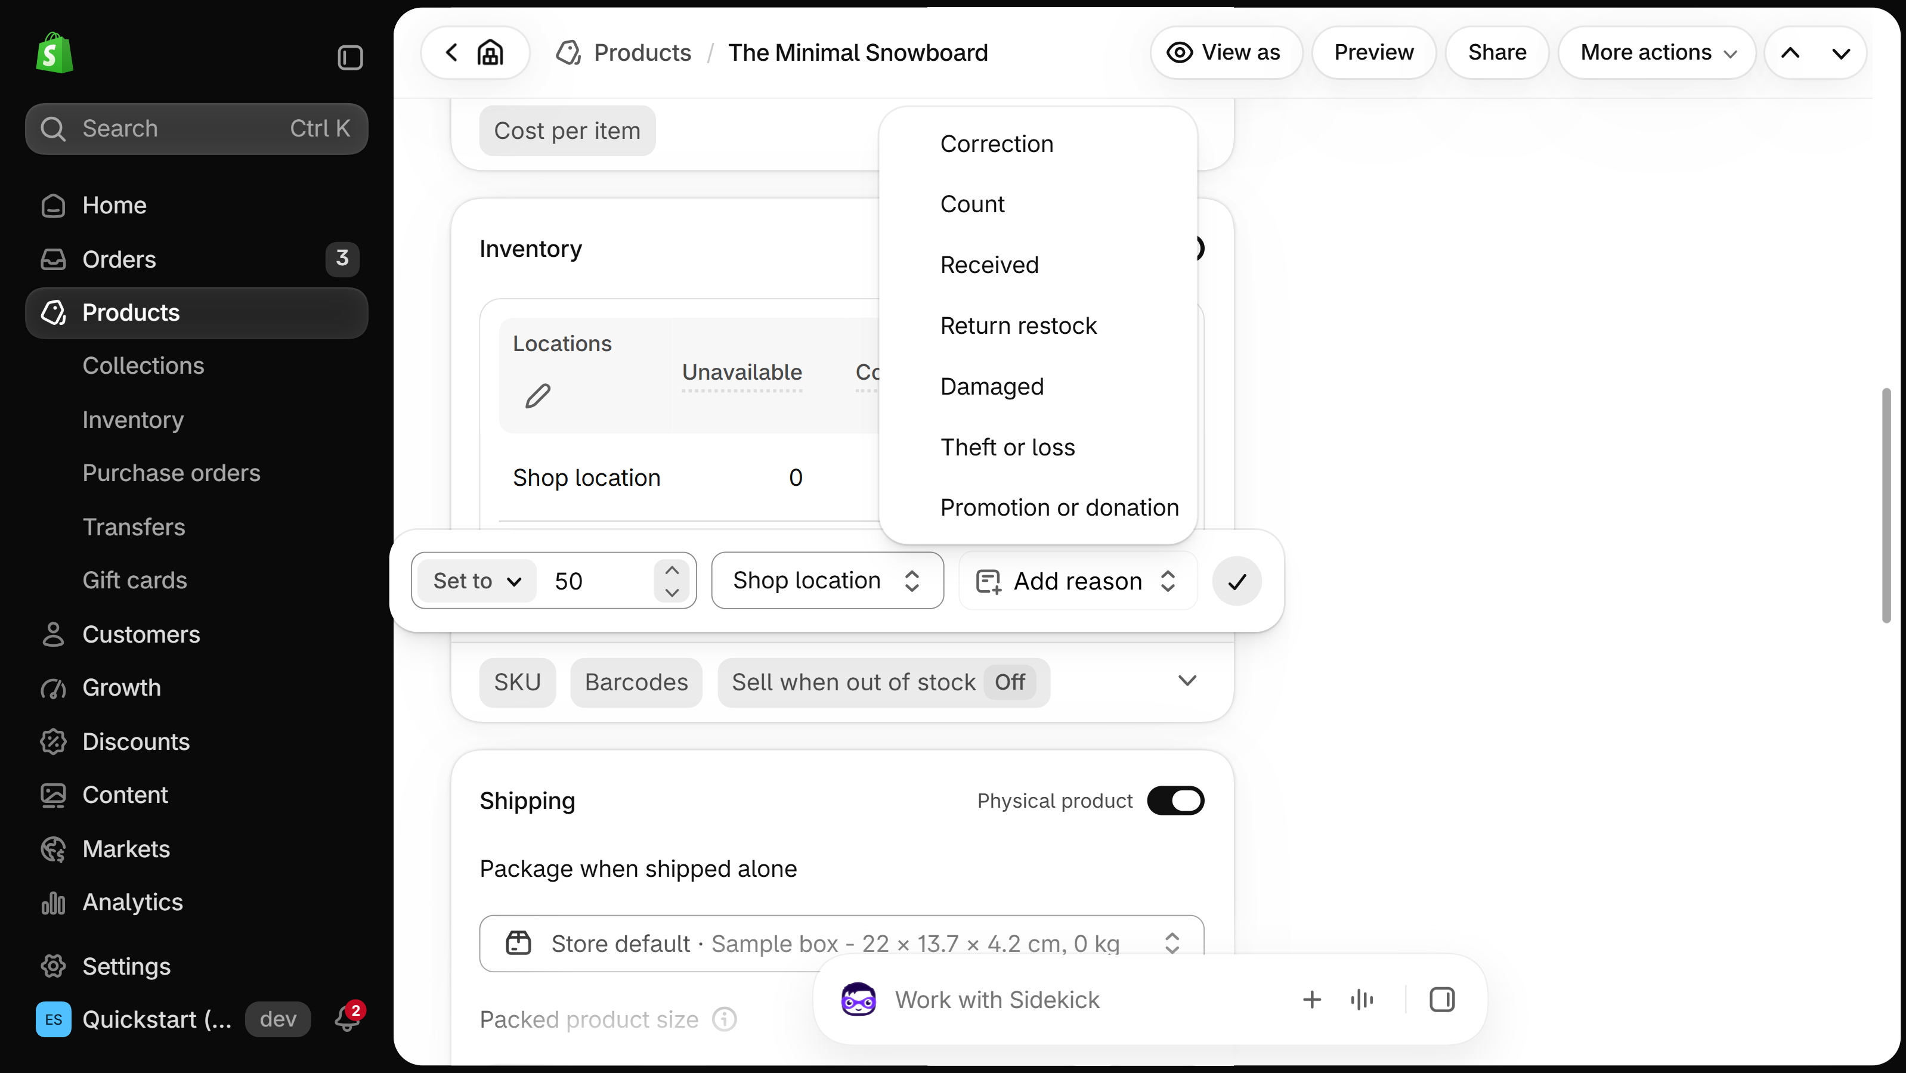Click the info icon beside Packed product size

coord(725,1019)
